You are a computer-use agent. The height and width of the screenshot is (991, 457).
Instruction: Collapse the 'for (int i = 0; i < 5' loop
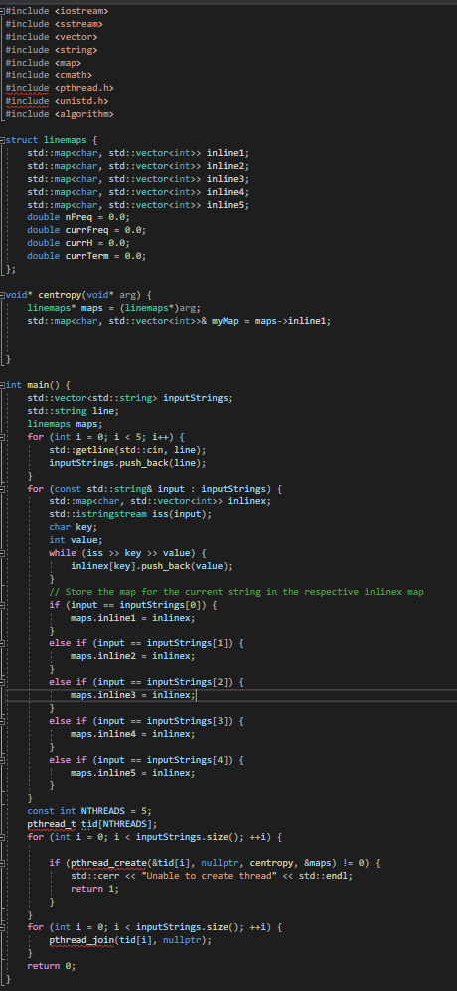3,437
